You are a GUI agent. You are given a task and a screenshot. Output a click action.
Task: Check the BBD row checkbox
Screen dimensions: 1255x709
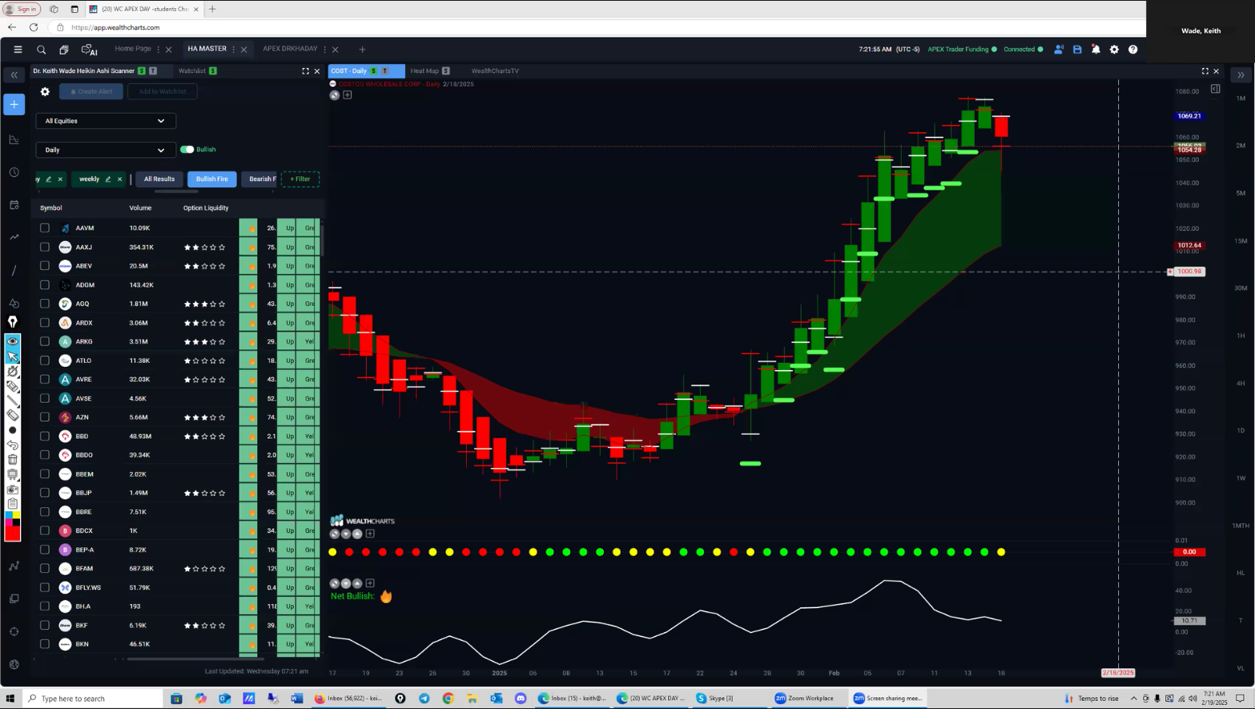tap(45, 436)
